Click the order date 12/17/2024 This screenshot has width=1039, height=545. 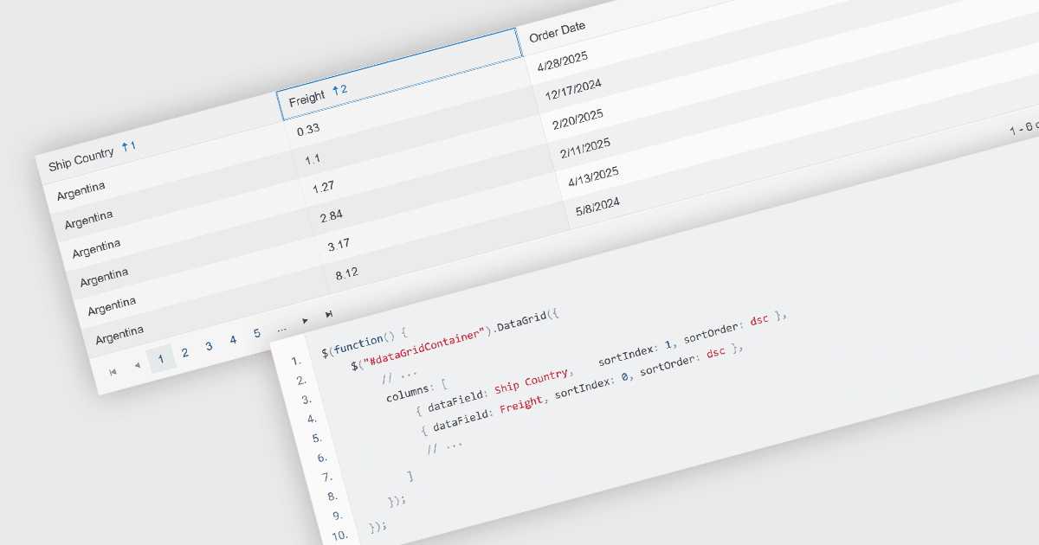click(575, 88)
